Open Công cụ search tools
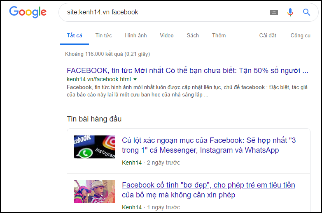This screenshot has width=322, height=213. (300, 35)
